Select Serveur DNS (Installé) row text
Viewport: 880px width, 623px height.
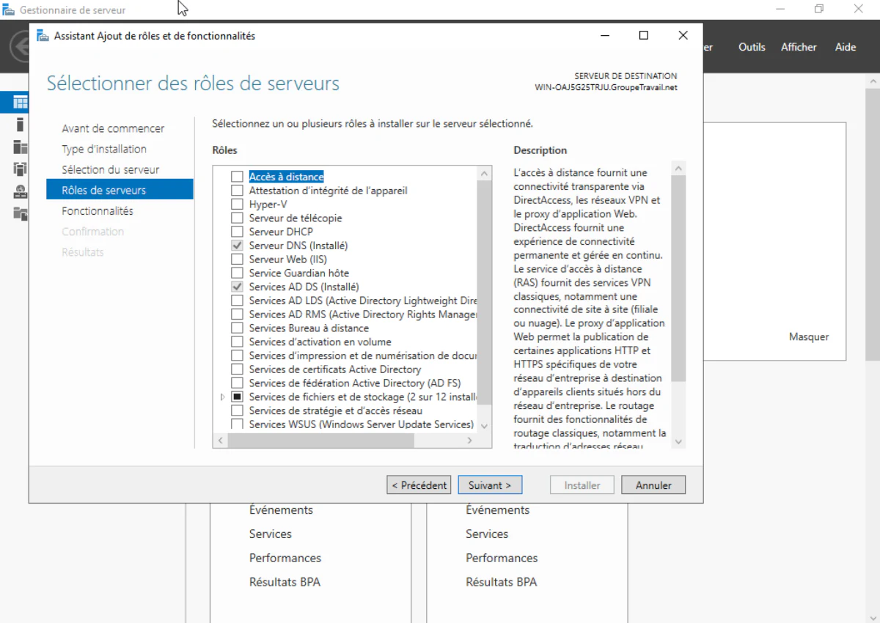click(x=298, y=246)
